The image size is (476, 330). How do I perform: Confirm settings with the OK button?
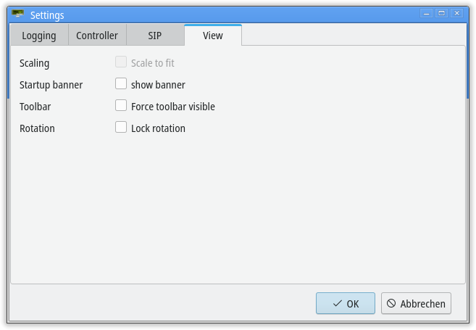coord(346,303)
